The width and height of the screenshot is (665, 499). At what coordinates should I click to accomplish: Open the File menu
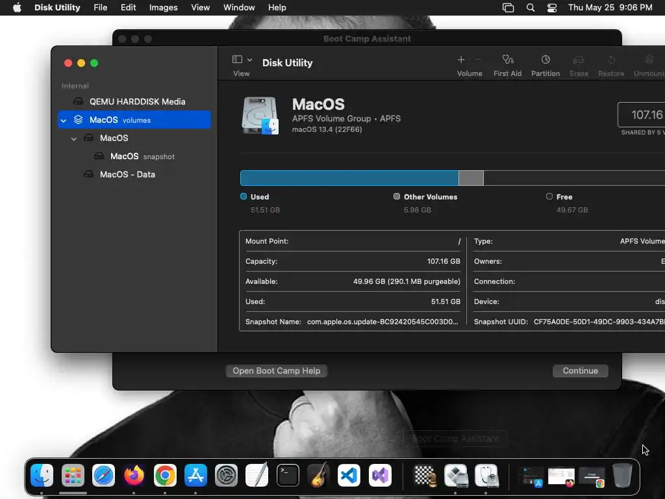click(101, 8)
